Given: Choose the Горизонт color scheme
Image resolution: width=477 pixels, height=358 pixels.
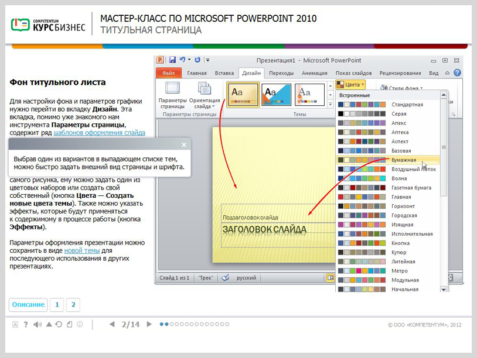Looking at the screenshot, I should pyautogui.click(x=388, y=206).
